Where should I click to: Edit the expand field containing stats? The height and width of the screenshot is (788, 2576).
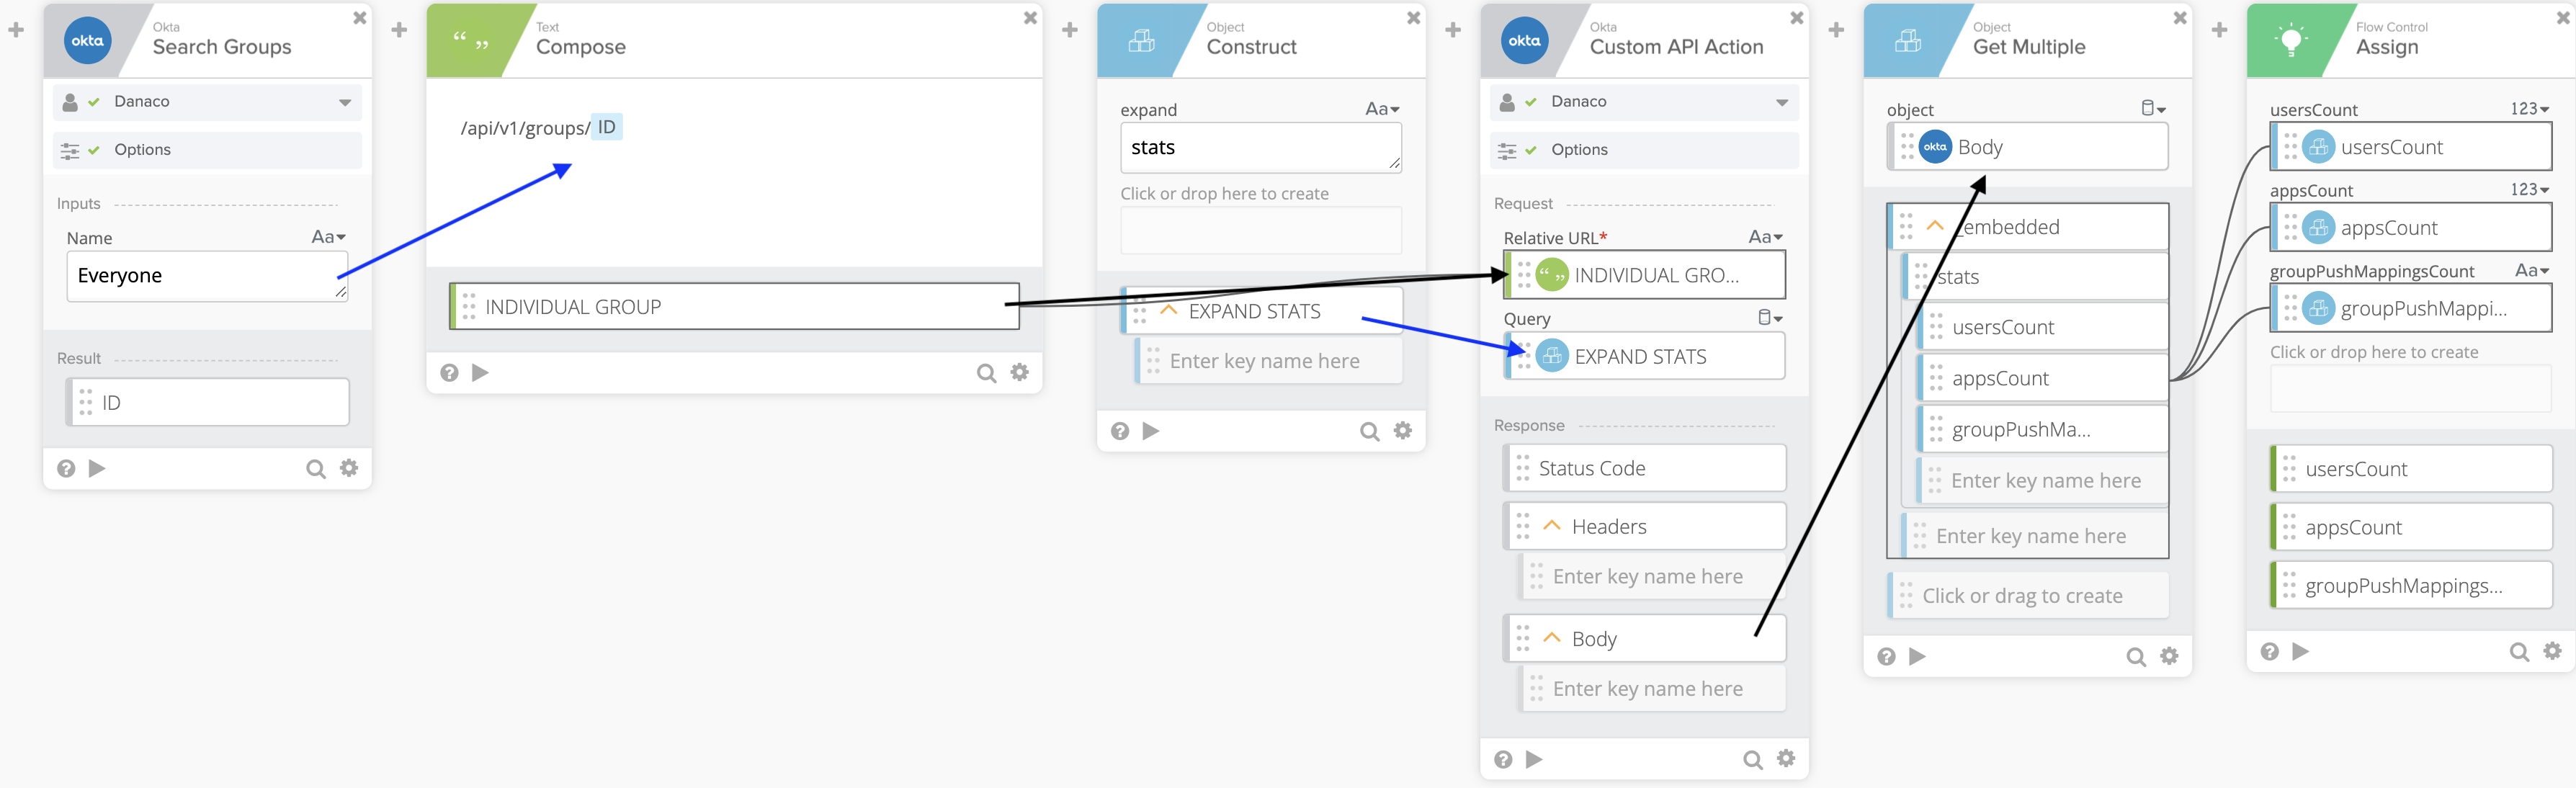[1260, 148]
